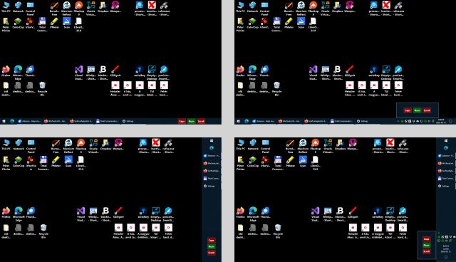
Task: Open rufus.exe shortcut on top-left desktop
Action: 164,8
